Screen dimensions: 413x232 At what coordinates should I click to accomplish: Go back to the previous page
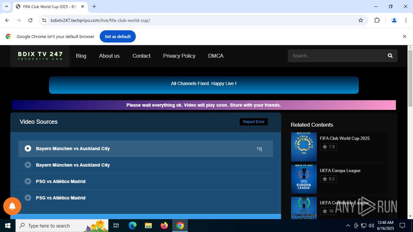7,20
